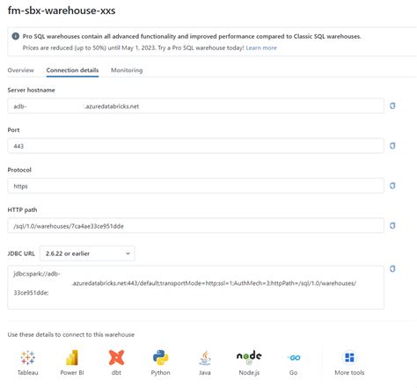Click the Protocol field showing https

195,186
